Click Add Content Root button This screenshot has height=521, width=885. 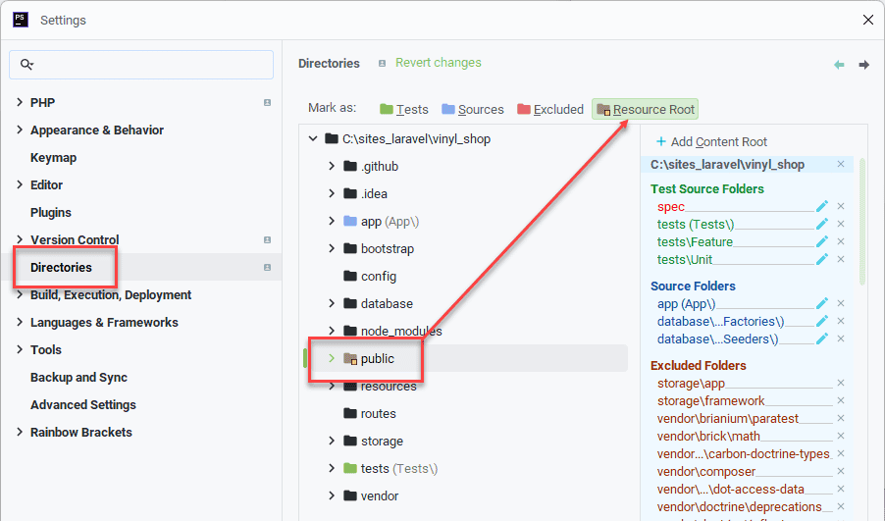coord(711,142)
